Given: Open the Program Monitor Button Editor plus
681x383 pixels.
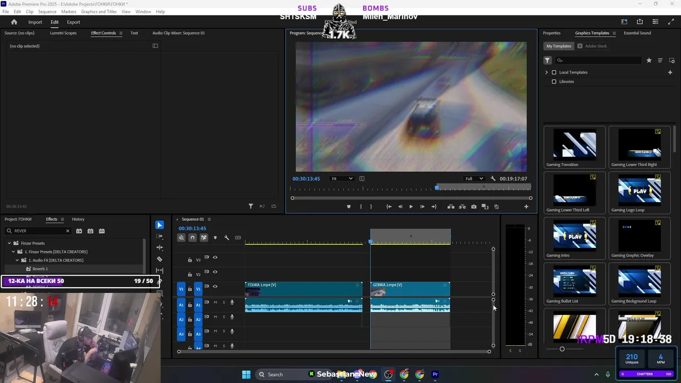Looking at the screenshot, I should click(x=526, y=206).
